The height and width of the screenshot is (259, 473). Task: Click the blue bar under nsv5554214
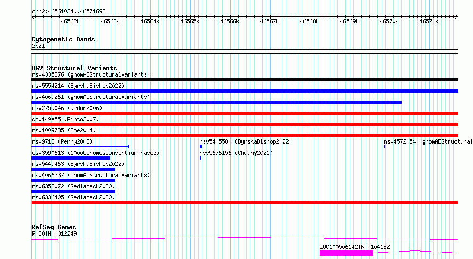[244, 91]
